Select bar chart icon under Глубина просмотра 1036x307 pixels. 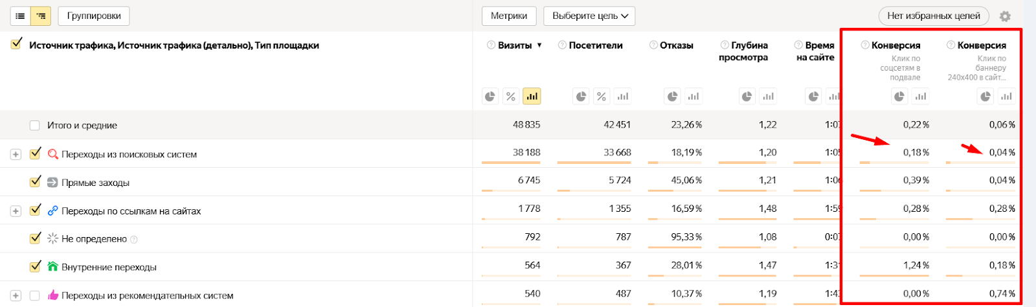(768, 97)
